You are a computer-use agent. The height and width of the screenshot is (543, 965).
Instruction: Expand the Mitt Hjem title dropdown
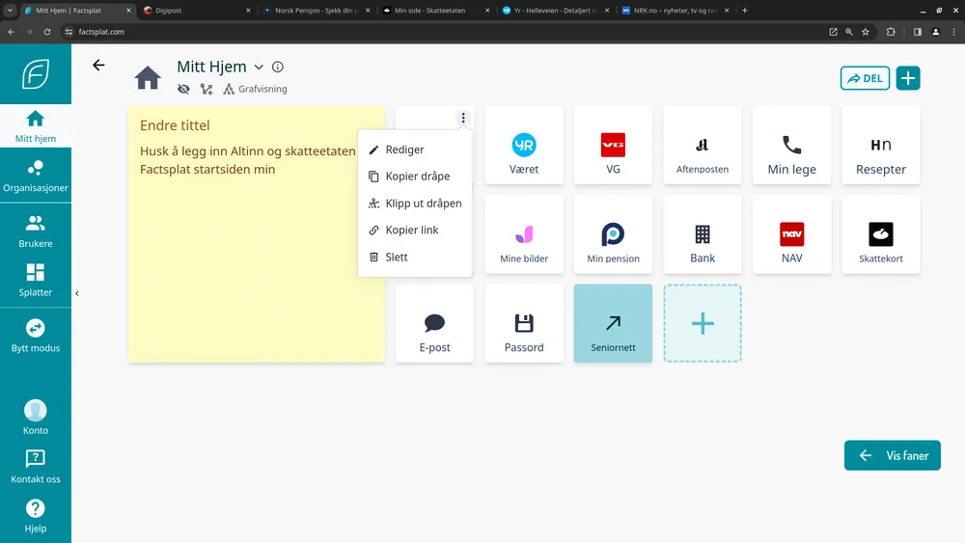[x=259, y=68]
